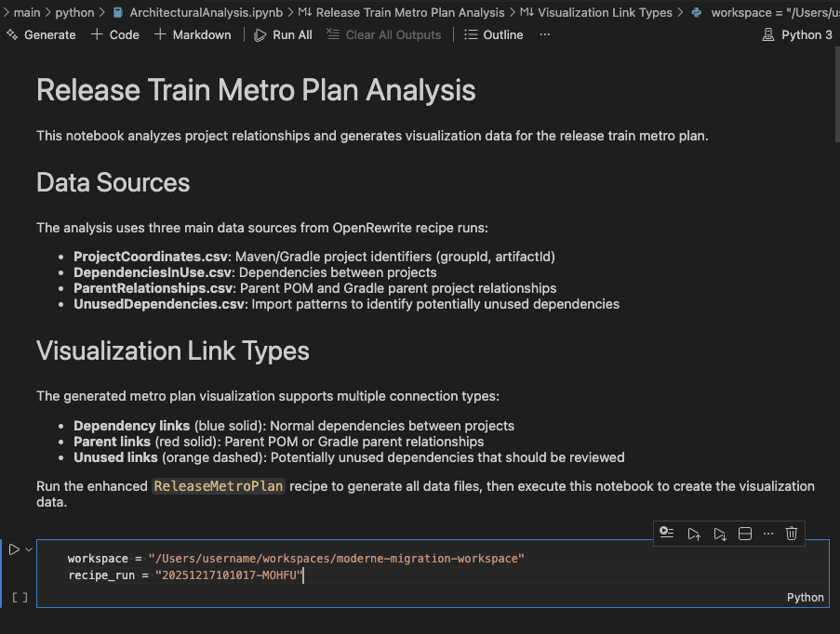Add a new Code cell
This screenshot has width=840, height=634.
tap(115, 34)
